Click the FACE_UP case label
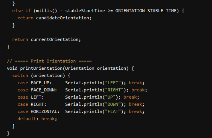 click(x=41, y=82)
